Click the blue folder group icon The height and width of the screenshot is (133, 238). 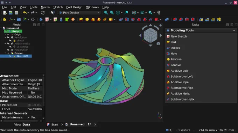pyautogui.click(x=19, y=19)
